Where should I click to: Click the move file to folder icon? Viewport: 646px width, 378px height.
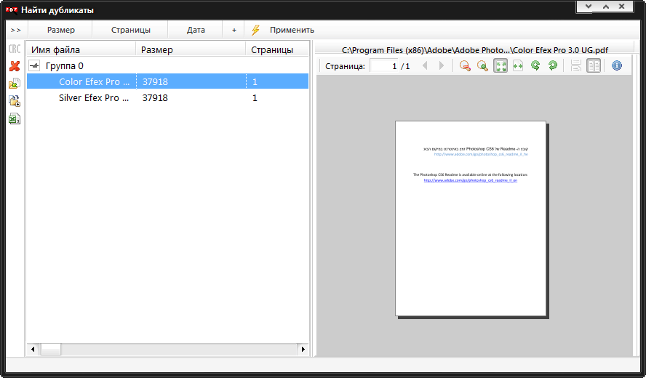pyautogui.click(x=15, y=84)
